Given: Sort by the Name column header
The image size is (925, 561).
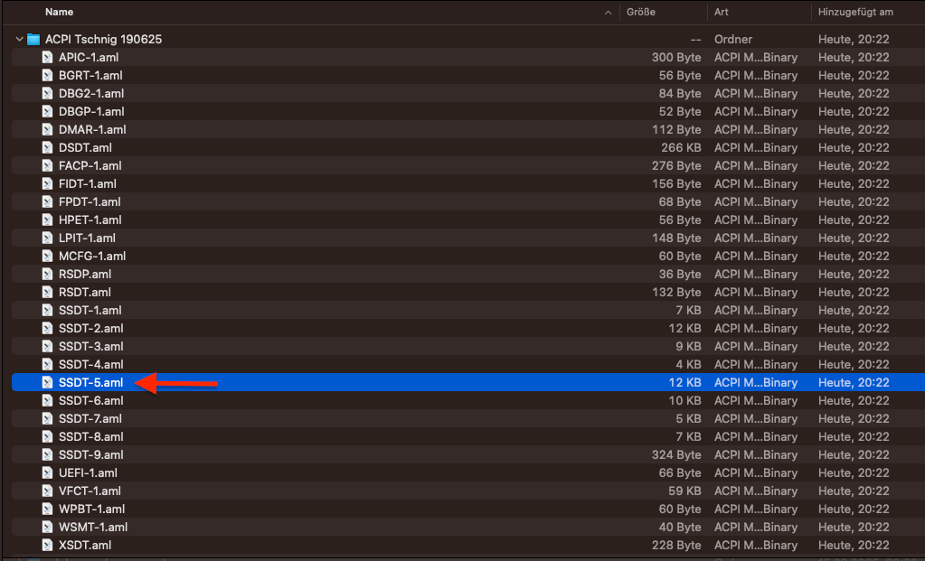Looking at the screenshot, I should click(x=60, y=12).
